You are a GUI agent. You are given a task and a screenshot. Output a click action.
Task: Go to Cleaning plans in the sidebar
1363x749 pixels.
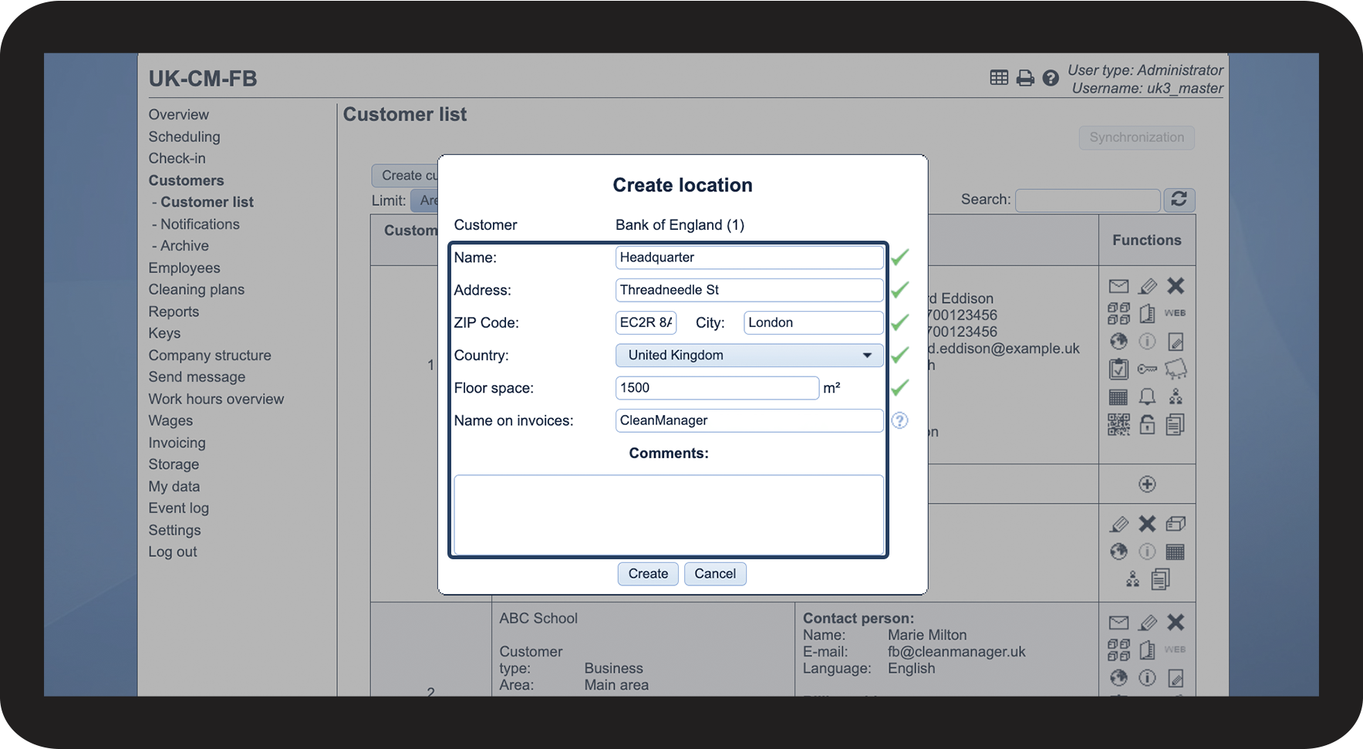point(196,289)
